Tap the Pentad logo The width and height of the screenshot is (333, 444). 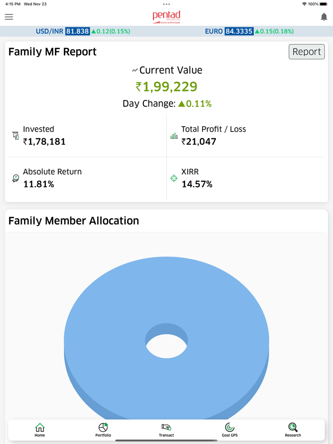pos(166,17)
